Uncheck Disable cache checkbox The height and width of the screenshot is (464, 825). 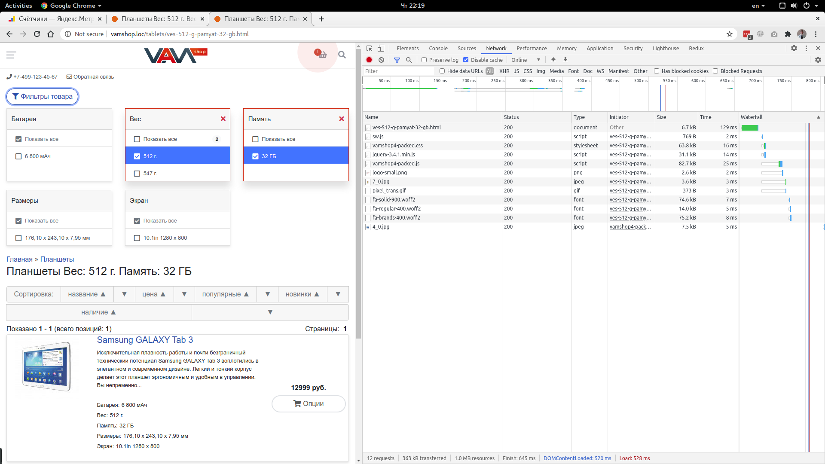[x=466, y=60]
